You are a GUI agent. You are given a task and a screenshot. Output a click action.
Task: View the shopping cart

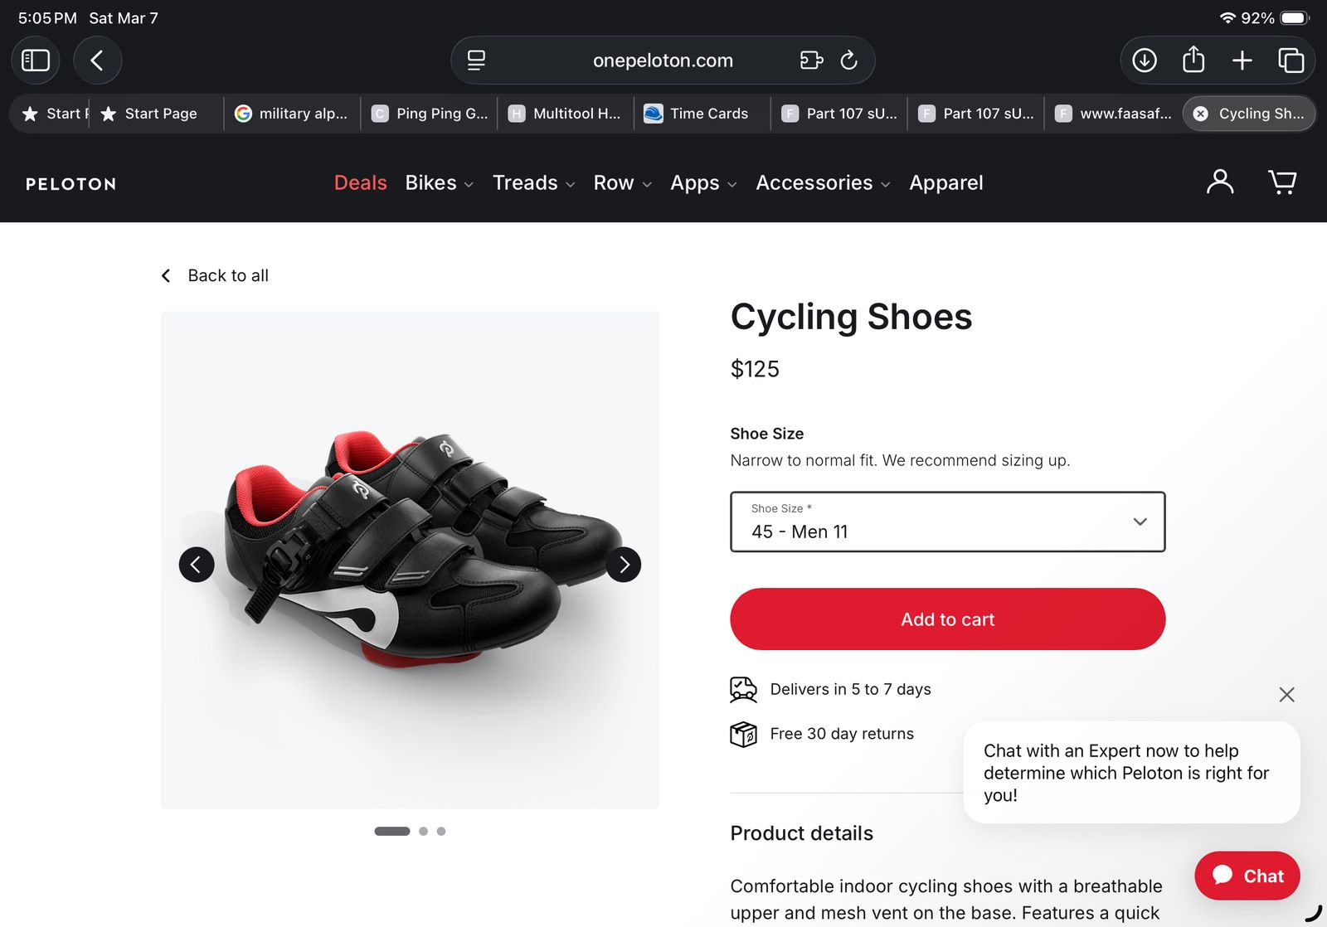tap(1282, 182)
